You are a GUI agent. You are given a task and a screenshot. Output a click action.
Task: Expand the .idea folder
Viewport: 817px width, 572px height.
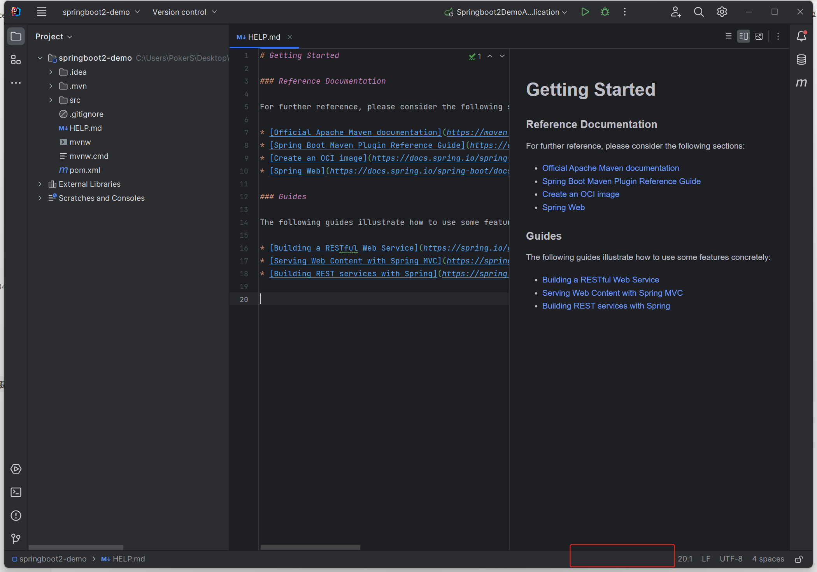[x=51, y=72]
